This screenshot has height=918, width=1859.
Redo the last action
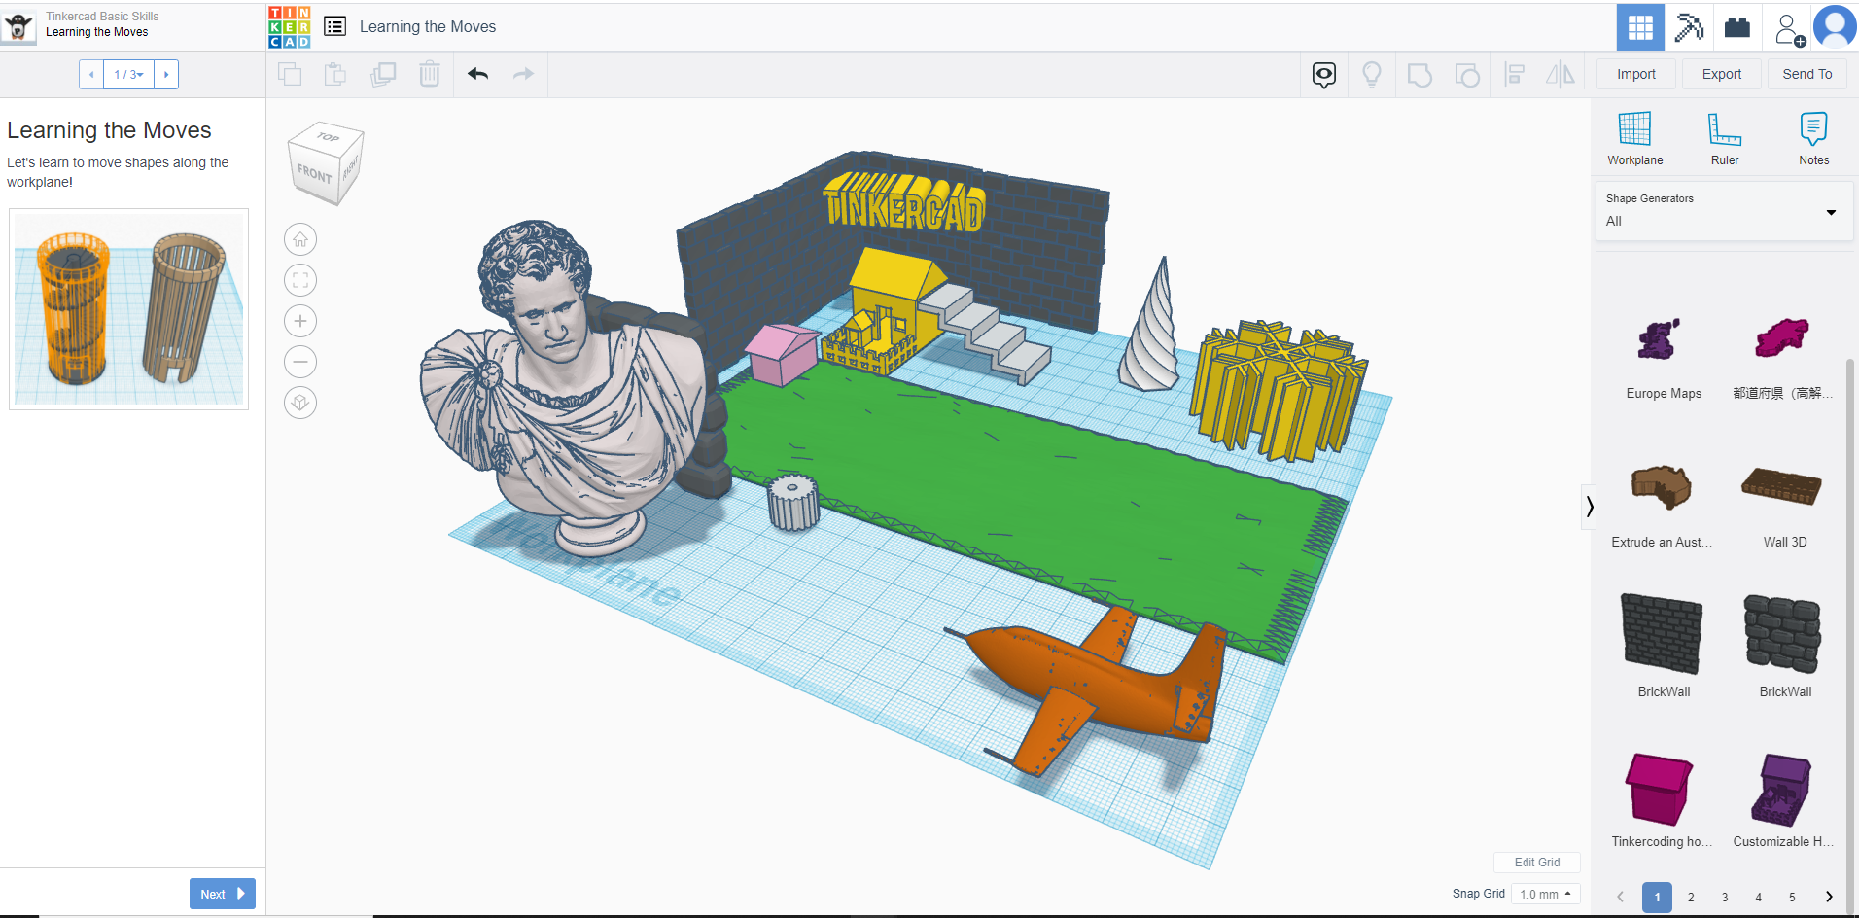pos(523,74)
